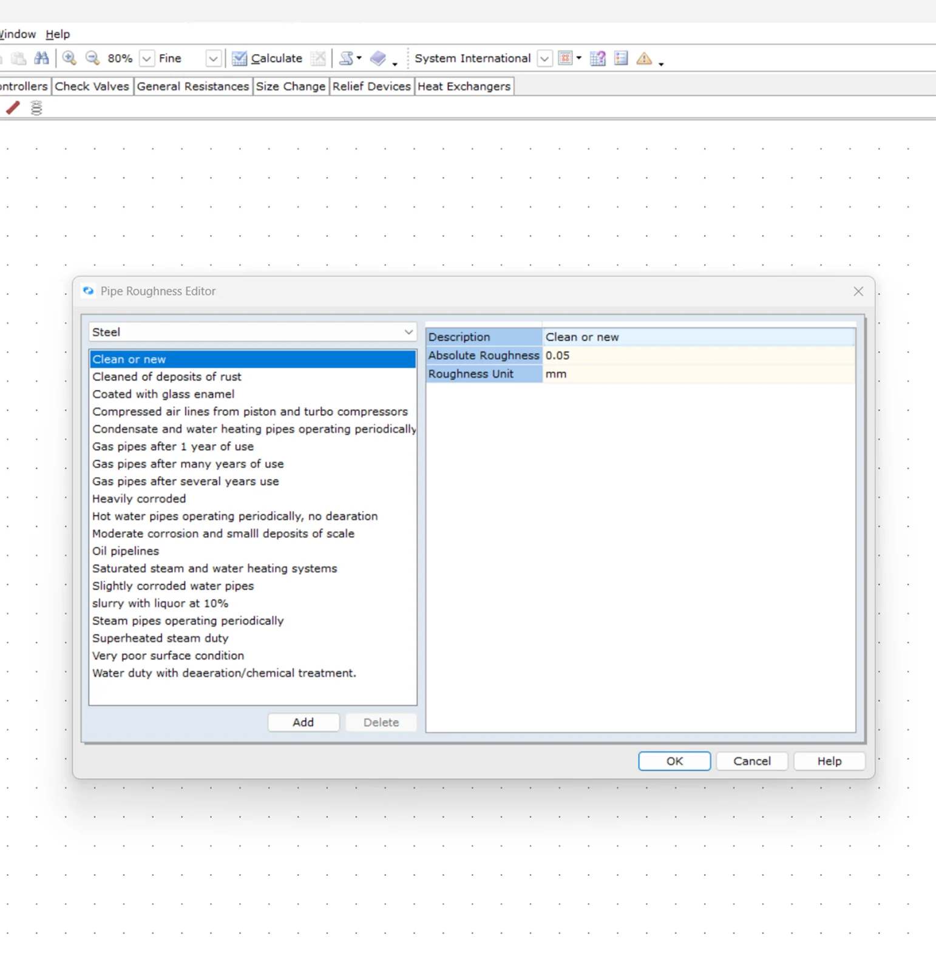The image size is (936, 956).
Task: Click the Zoom In magnifier icon
Action: pyautogui.click(x=69, y=58)
